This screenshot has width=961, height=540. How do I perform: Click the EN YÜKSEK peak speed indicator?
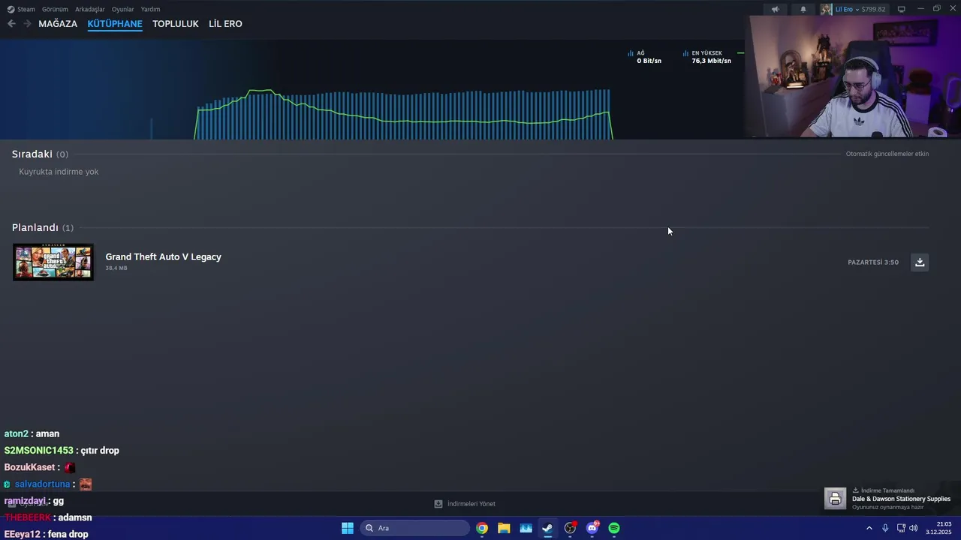[x=707, y=57]
